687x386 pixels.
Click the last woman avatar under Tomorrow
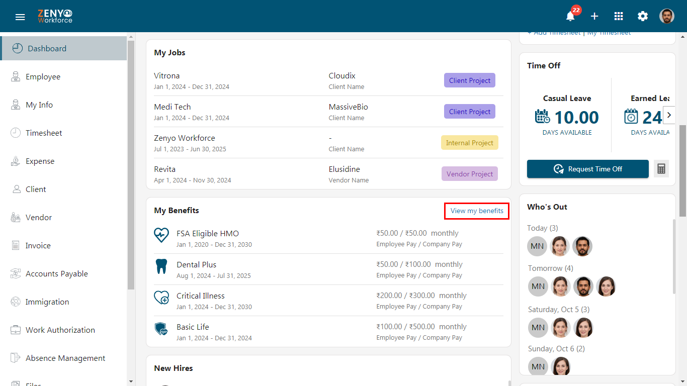[606, 286]
